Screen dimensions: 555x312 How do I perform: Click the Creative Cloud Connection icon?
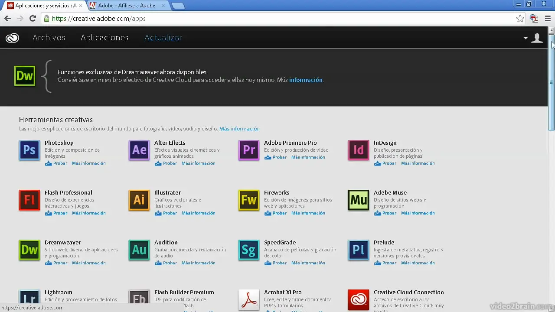(359, 299)
